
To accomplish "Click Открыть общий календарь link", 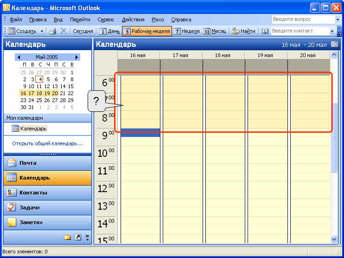I will pos(47,143).
